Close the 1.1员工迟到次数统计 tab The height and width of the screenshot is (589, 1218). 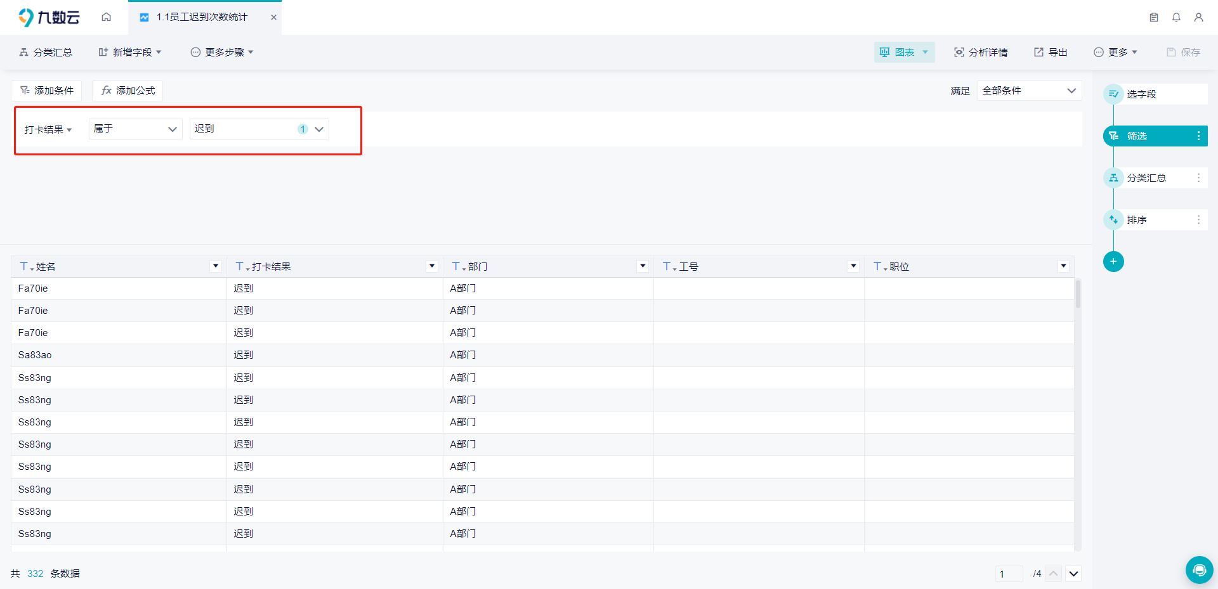pyautogui.click(x=273, y=17)
